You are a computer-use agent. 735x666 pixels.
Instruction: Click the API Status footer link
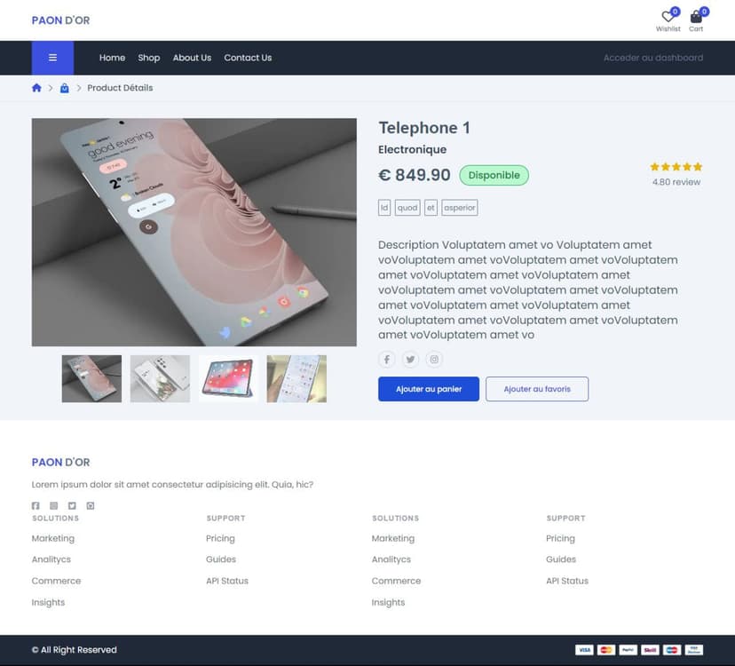(x=227, y=581)
